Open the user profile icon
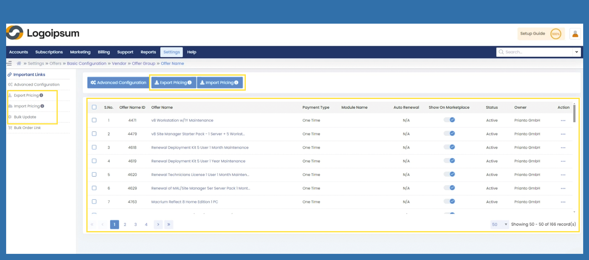 575,34
